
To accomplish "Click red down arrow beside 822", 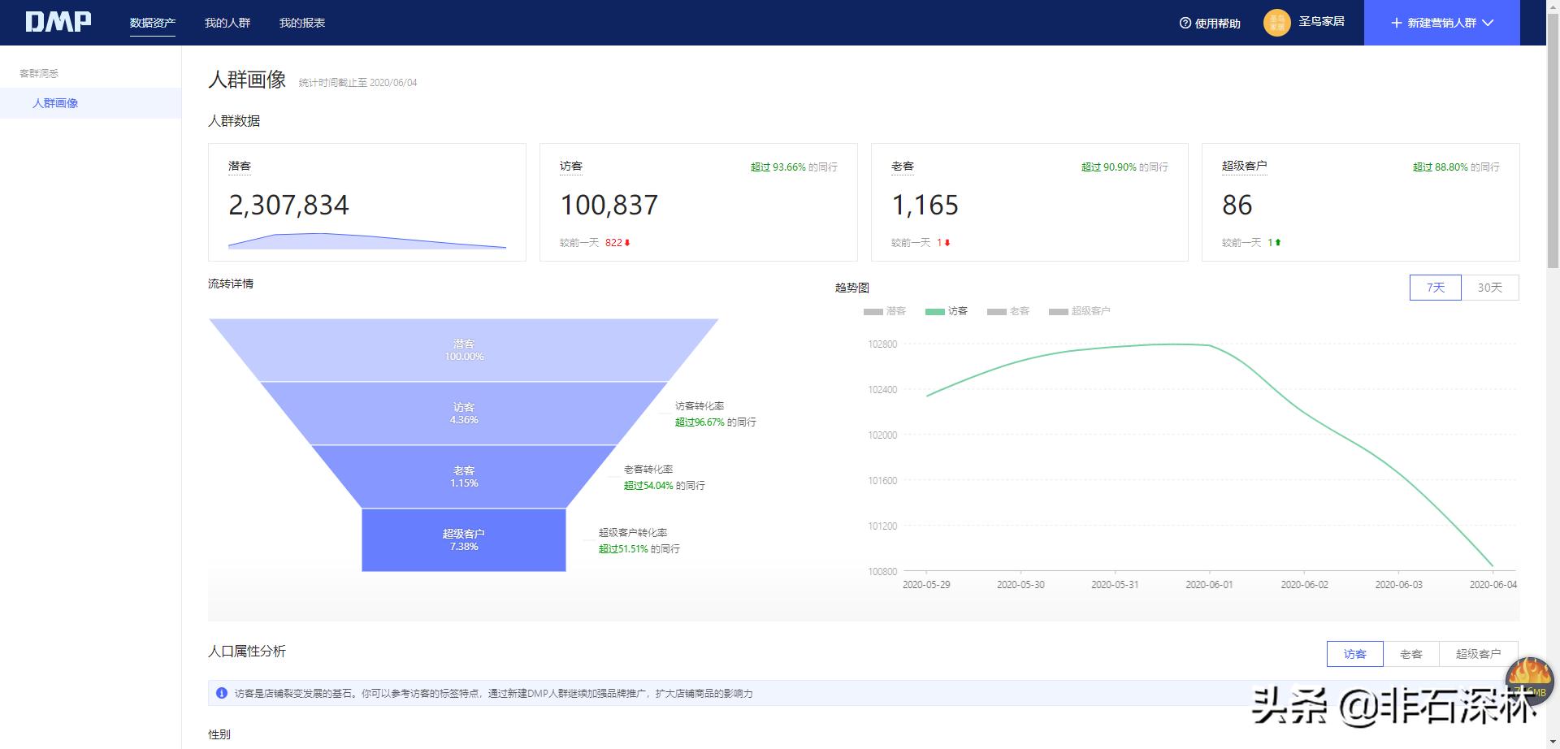I will [627, 243].
